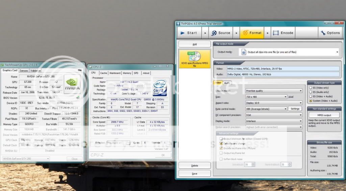
Task: Switch to GPU-Z Validation tab
Action: click(35, 71)
